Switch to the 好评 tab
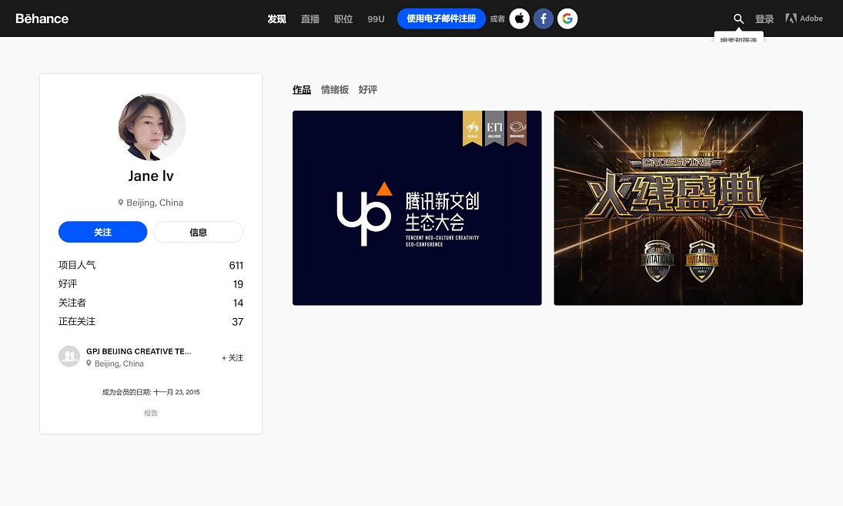 click(368, 90)
